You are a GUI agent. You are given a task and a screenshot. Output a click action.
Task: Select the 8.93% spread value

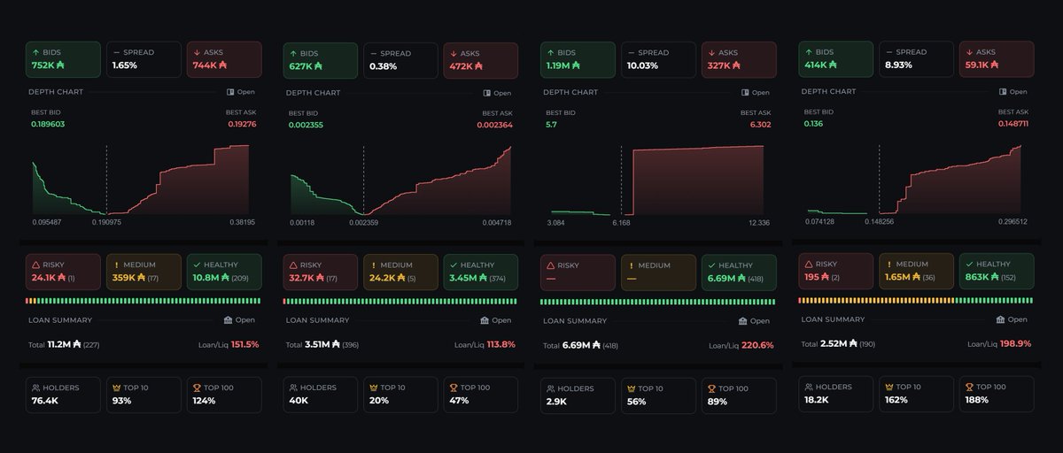click(x=900, y=65)
